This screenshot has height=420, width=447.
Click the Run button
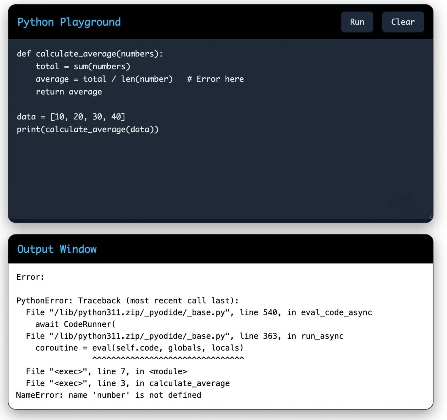tap(357, 22)
